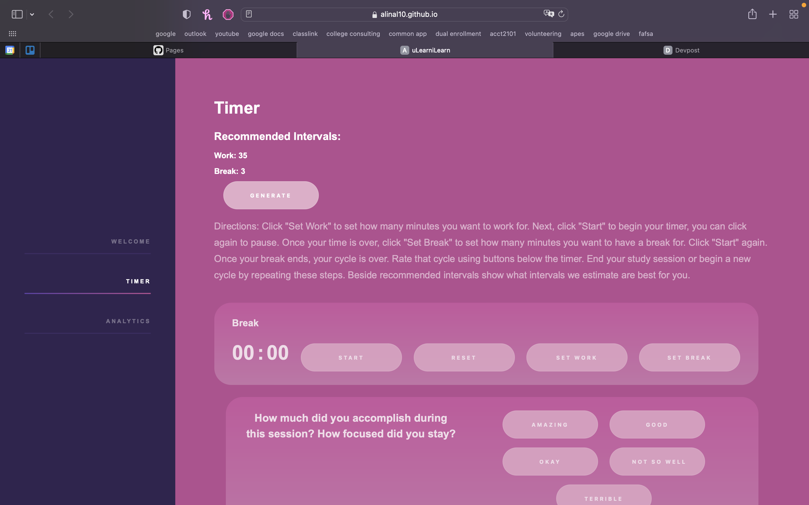Show the tab overview grid icon
809x505 pixels.
[794, 14]
